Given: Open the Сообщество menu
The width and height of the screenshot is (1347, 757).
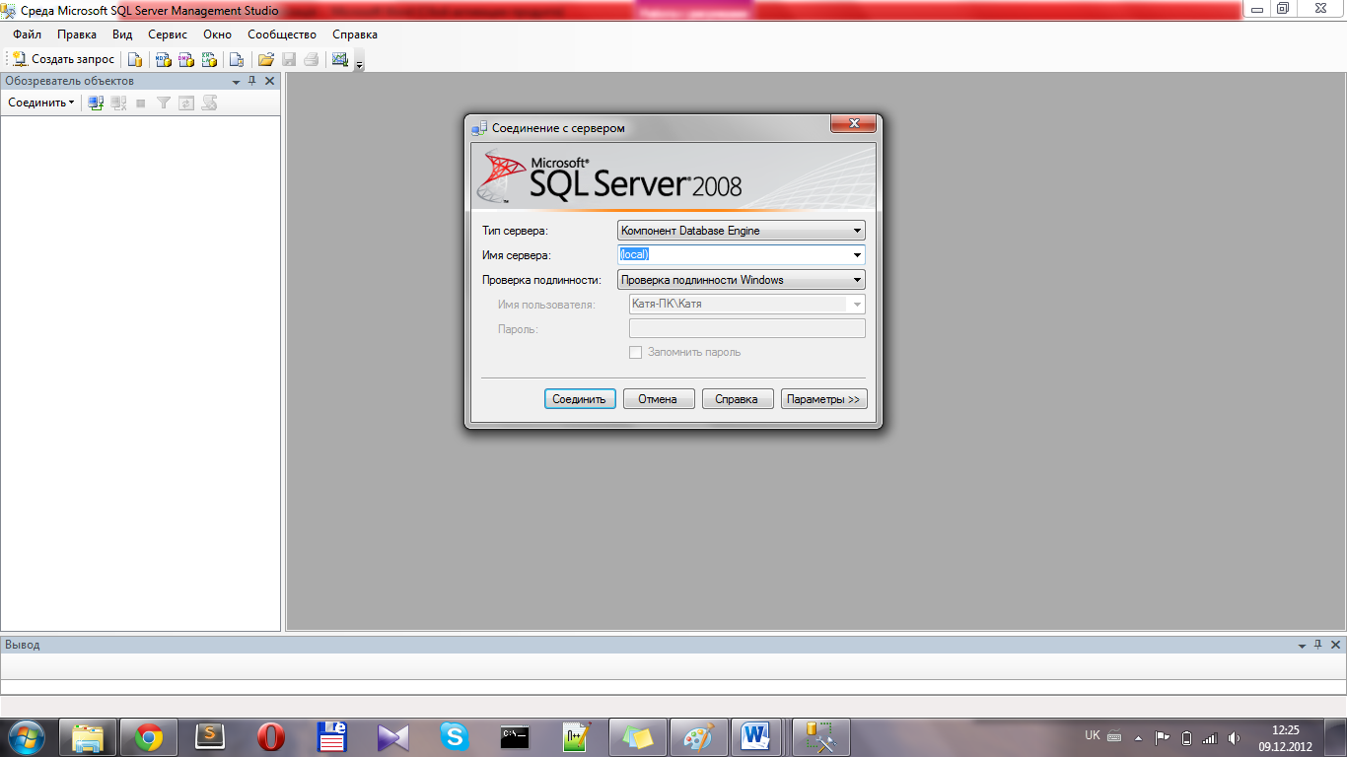Looking at the screenshot, I should [x=282, y=34].
